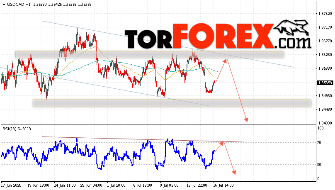This screenshot has width=335, height=190.
Task: Select the RSI(13) 54.3113 indicator label
Action: (17, 129)
